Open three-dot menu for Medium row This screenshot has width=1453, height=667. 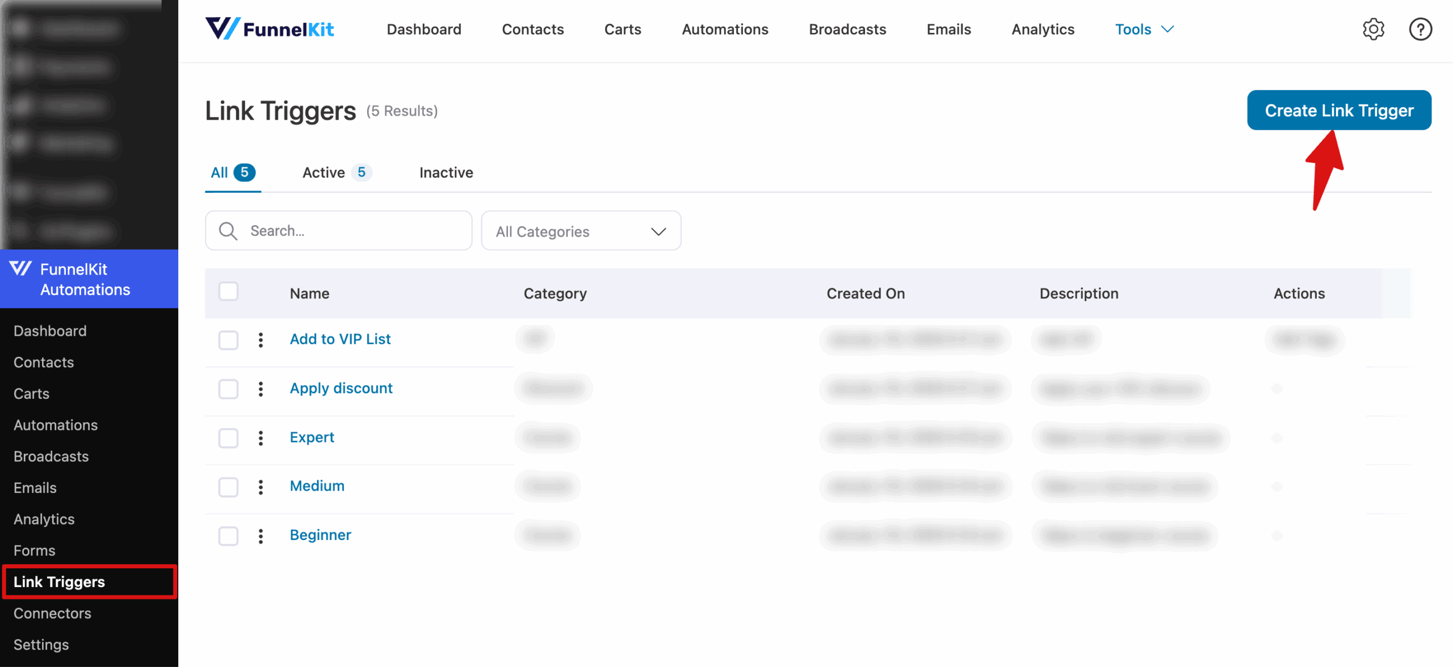pos(261,487)
